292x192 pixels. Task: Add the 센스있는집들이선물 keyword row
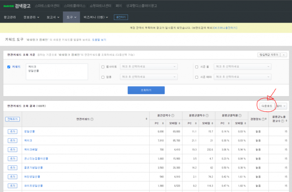coord(13,159)
